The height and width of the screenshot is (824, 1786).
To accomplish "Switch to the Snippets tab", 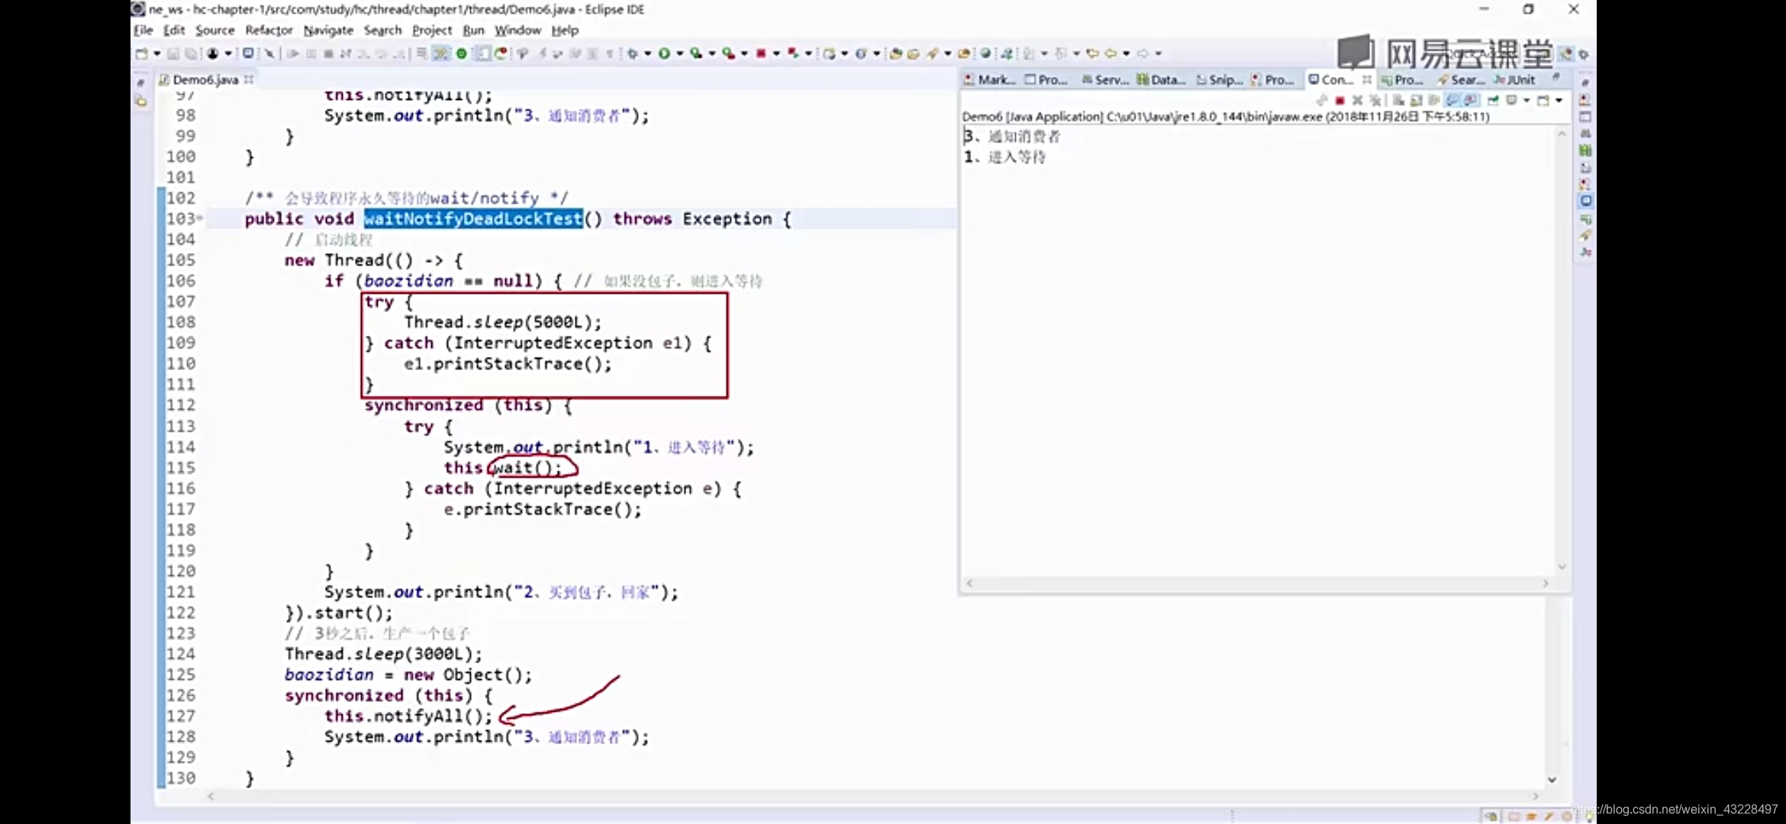I will (x=1220, y=79).
